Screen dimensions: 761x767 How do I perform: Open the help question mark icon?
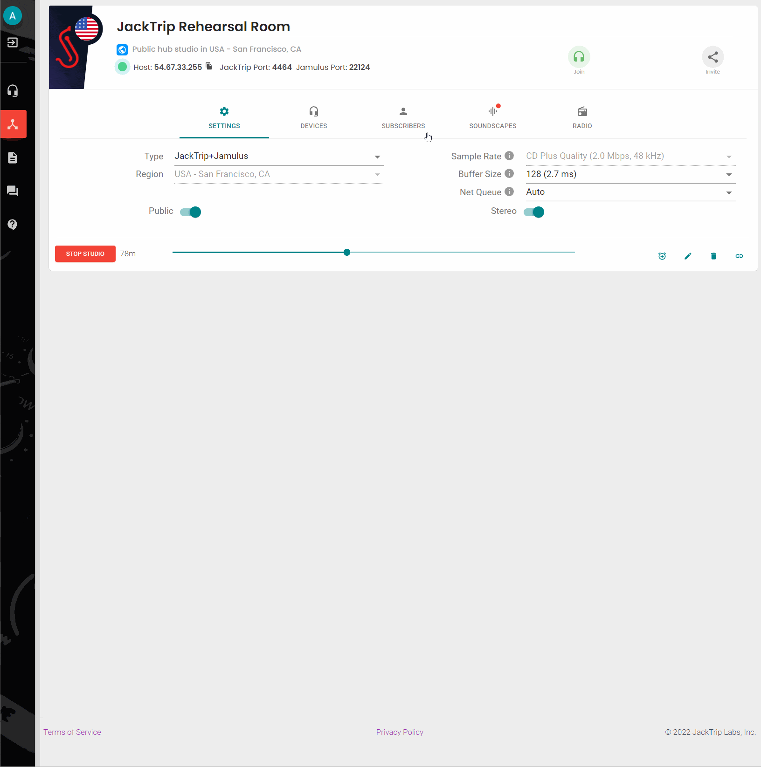tap(13, 225)
